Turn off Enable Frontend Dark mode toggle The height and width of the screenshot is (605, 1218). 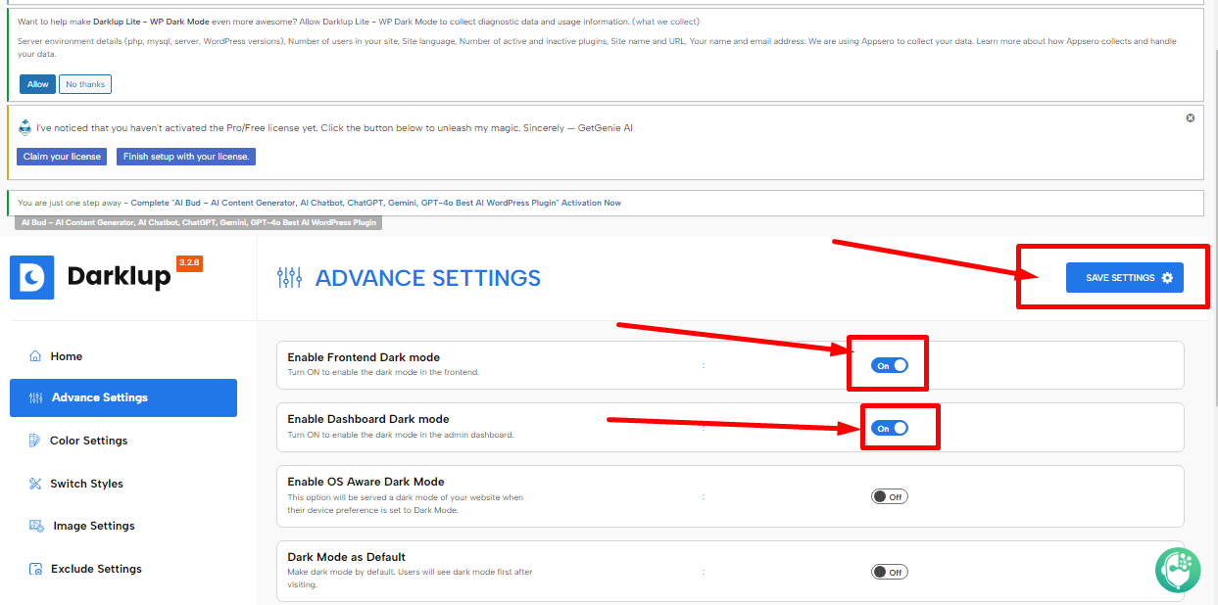890,365
